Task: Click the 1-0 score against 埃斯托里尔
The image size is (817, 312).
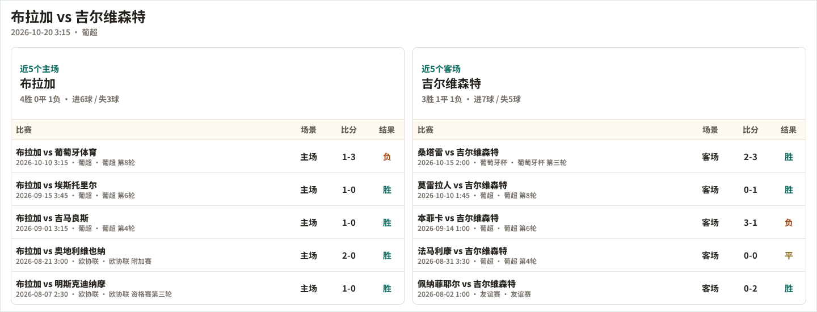Action: (349, 189)
